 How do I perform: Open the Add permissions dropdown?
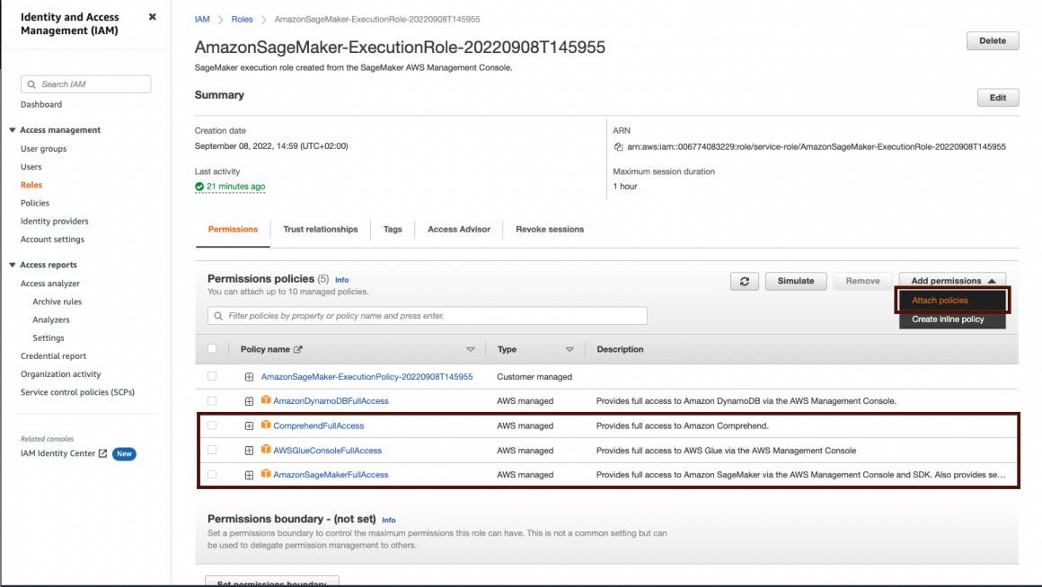[952, 281]
